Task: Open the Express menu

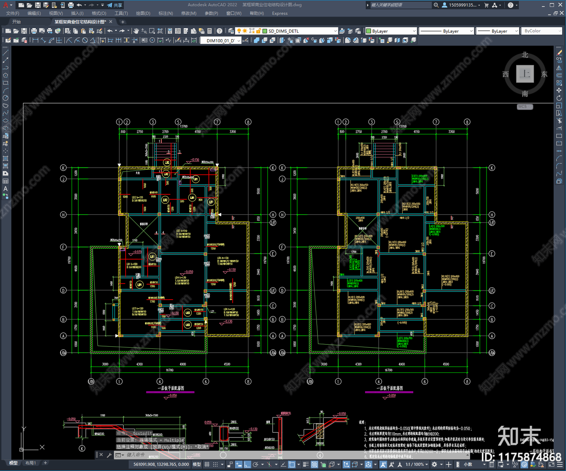Action: [279, 13]
